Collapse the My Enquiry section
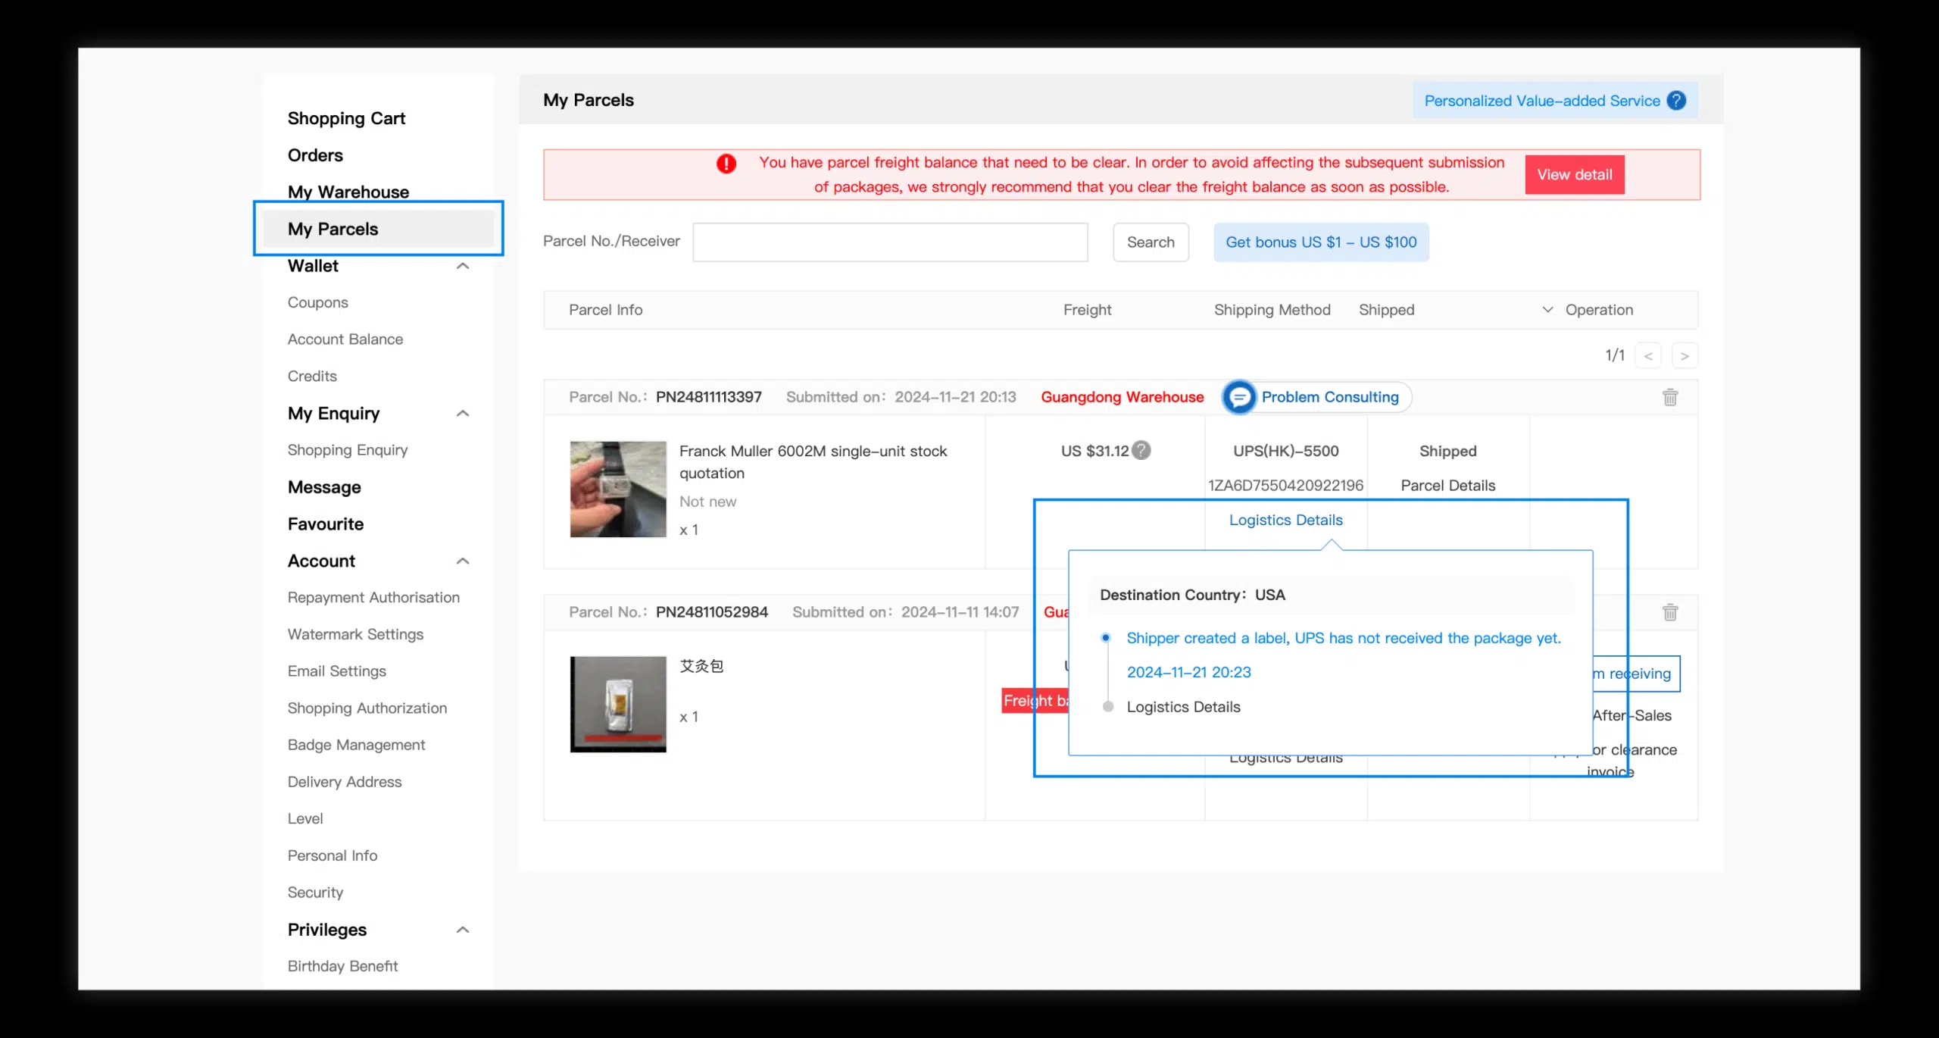Image resolution: width=1939 pixels, height=1038 pixels. [x=463, y=414]
